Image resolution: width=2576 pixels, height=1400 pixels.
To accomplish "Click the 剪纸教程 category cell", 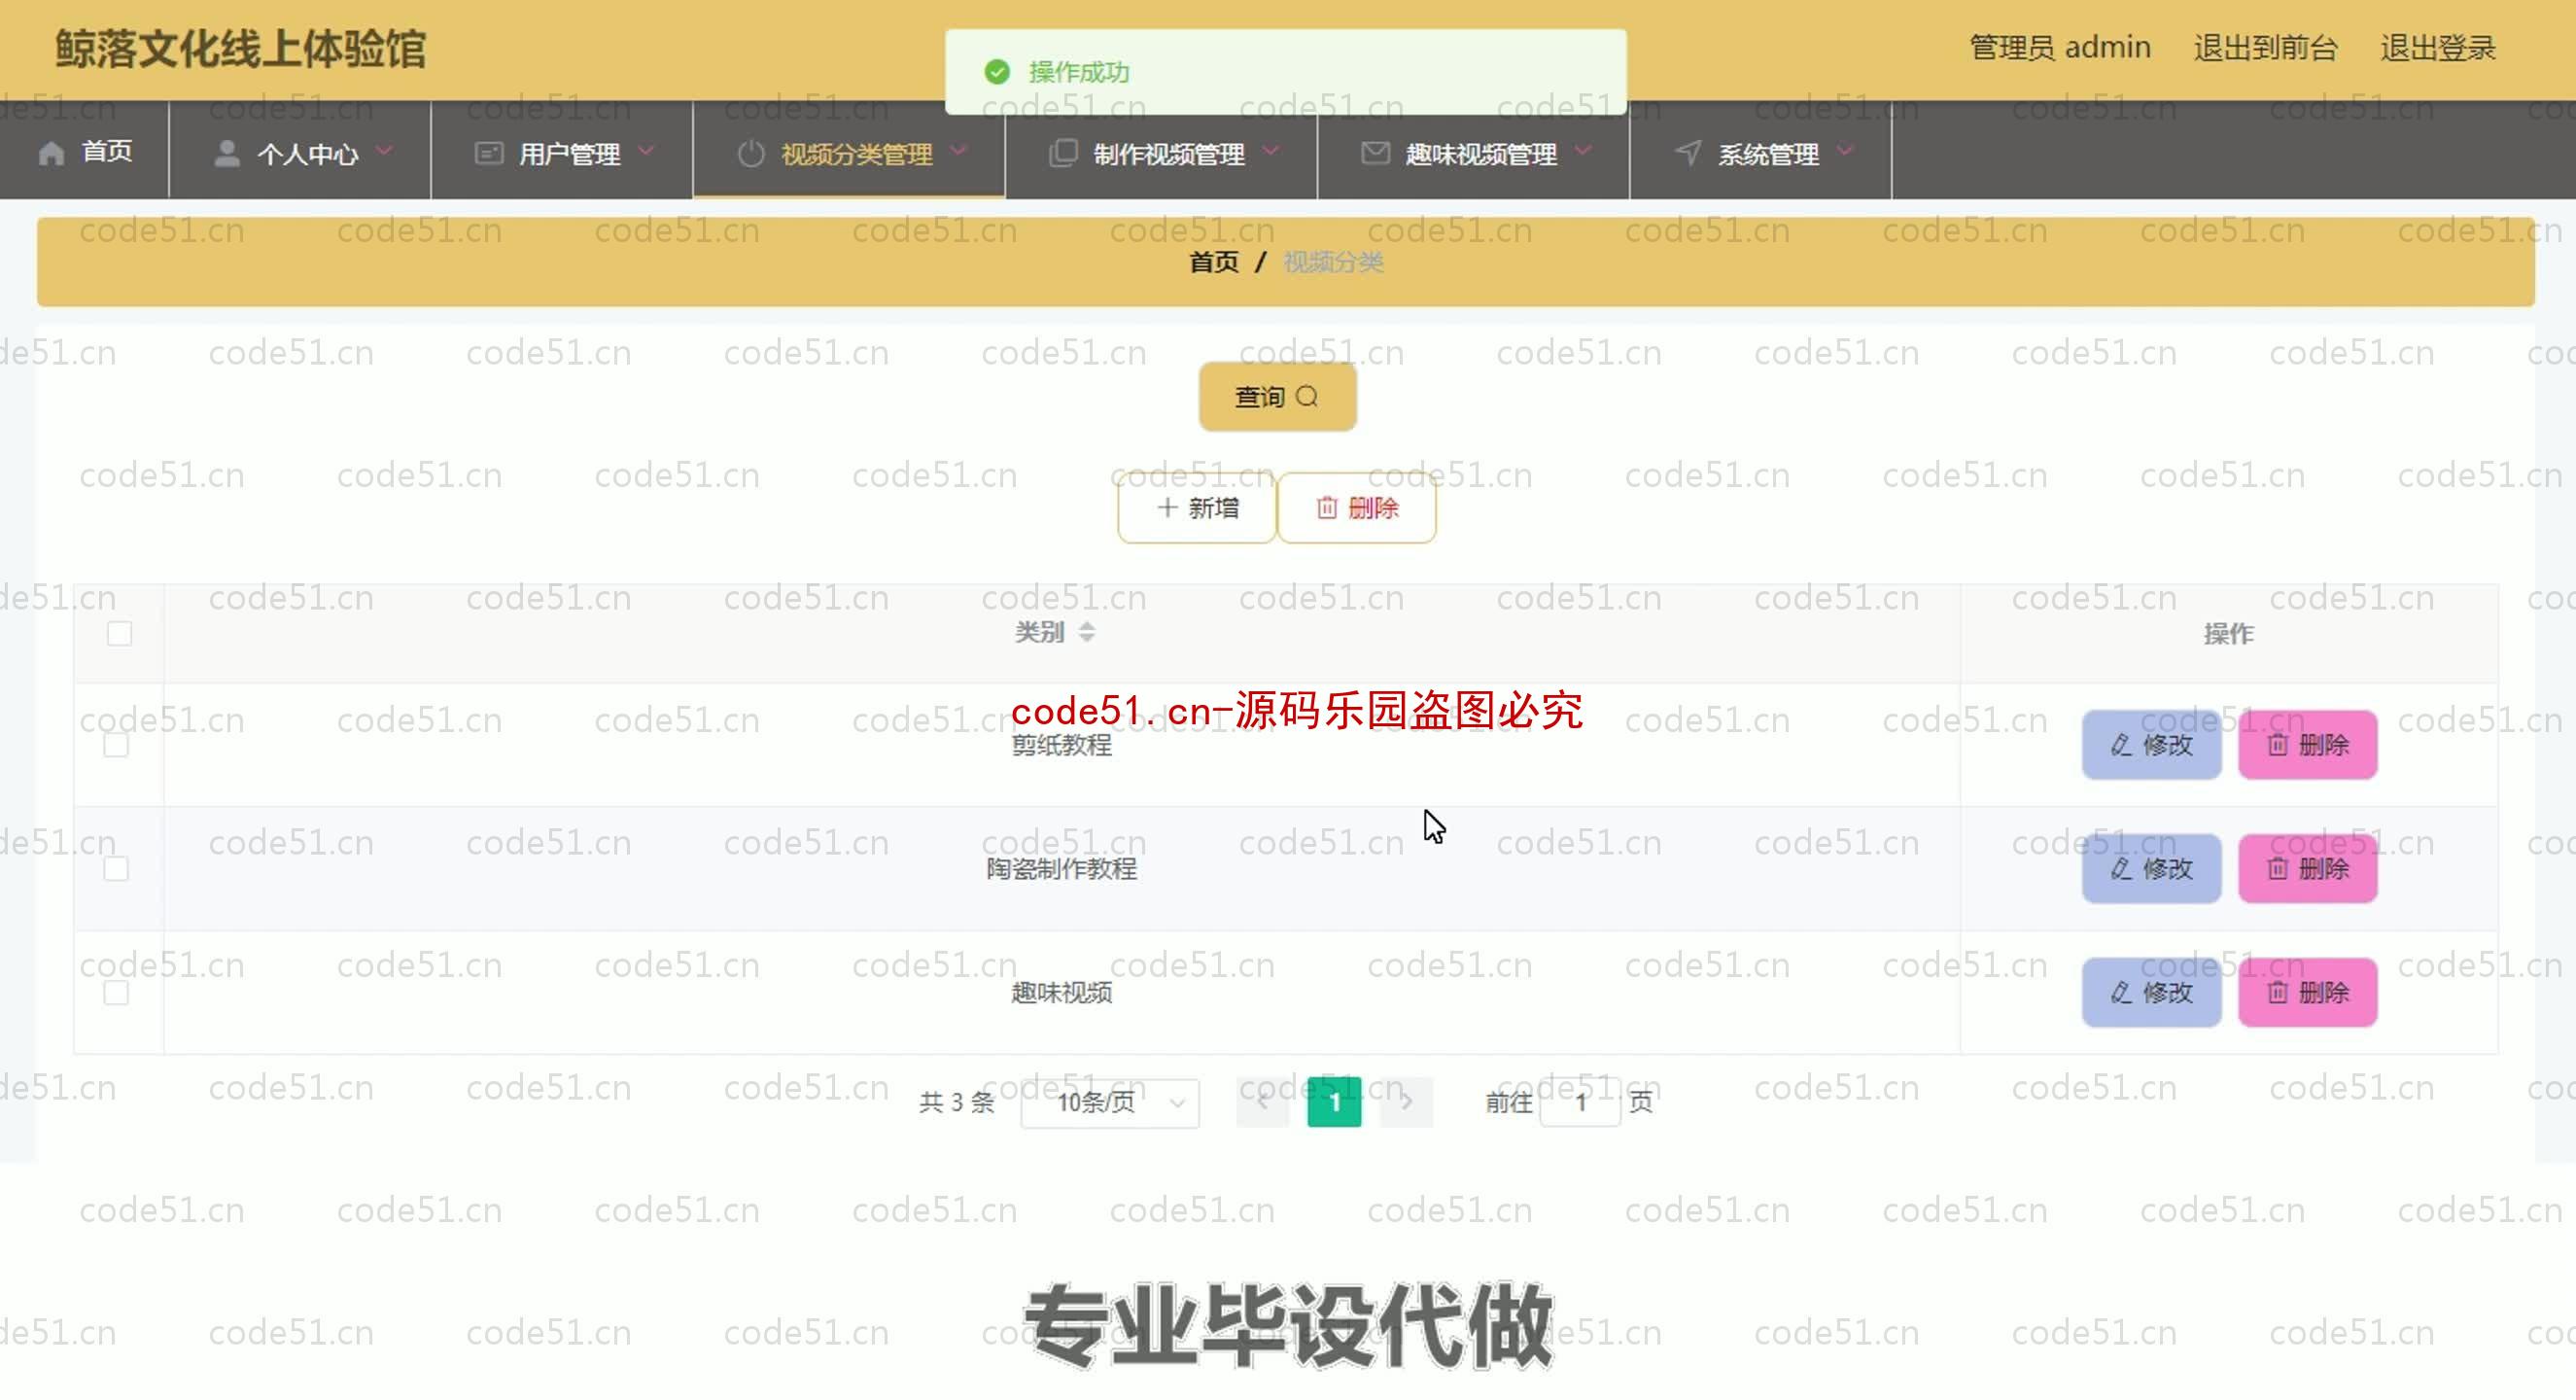I will [x=1061, y=744].
